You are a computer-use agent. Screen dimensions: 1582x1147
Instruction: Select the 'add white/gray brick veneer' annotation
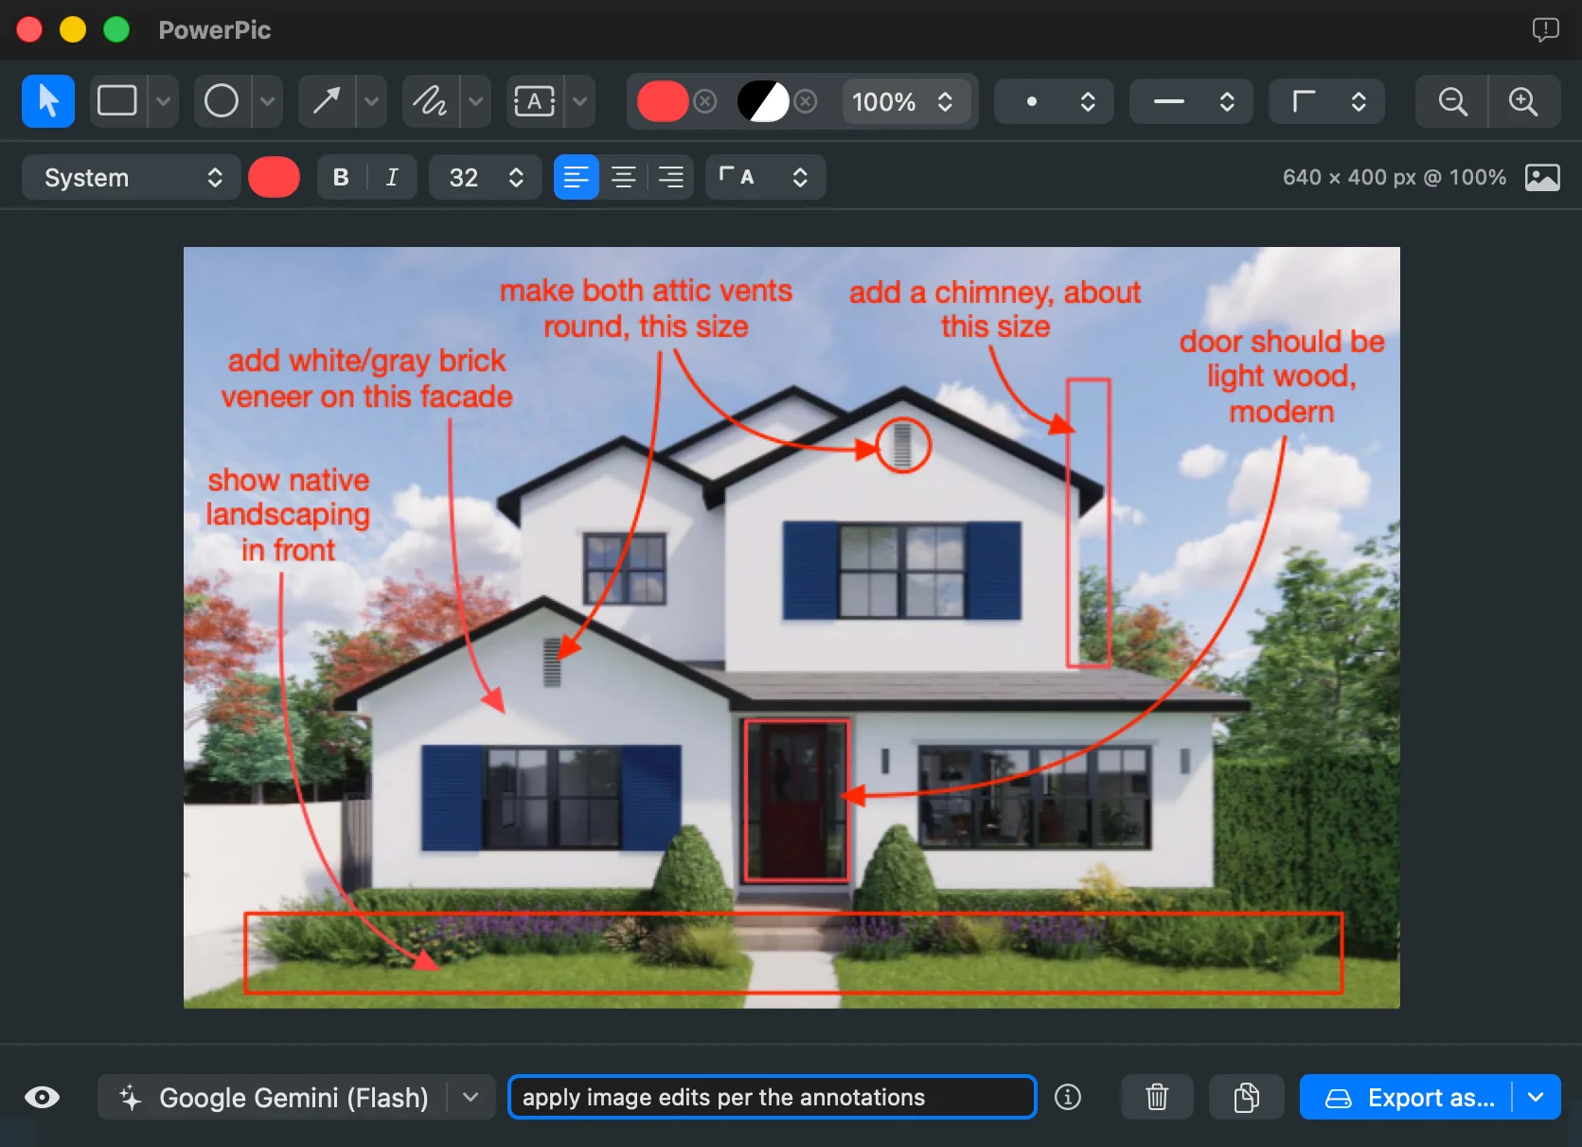[x=366, y=378]
